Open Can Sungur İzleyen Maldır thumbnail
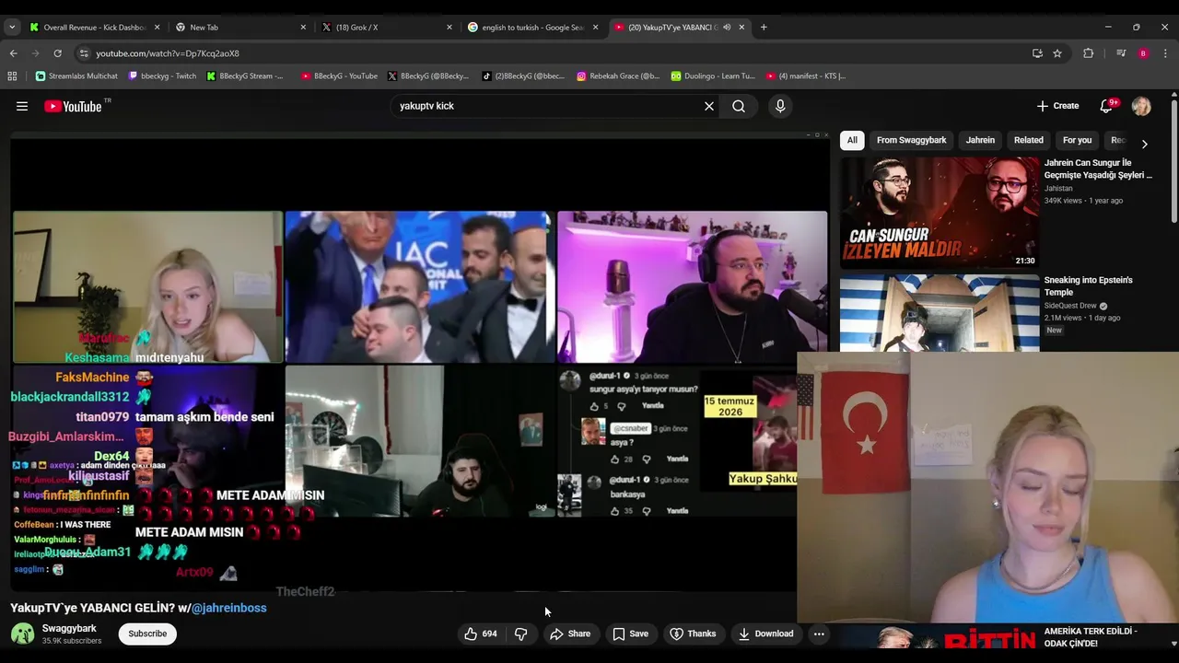The width and height of the screenshot is (1179, 663). 939,212
